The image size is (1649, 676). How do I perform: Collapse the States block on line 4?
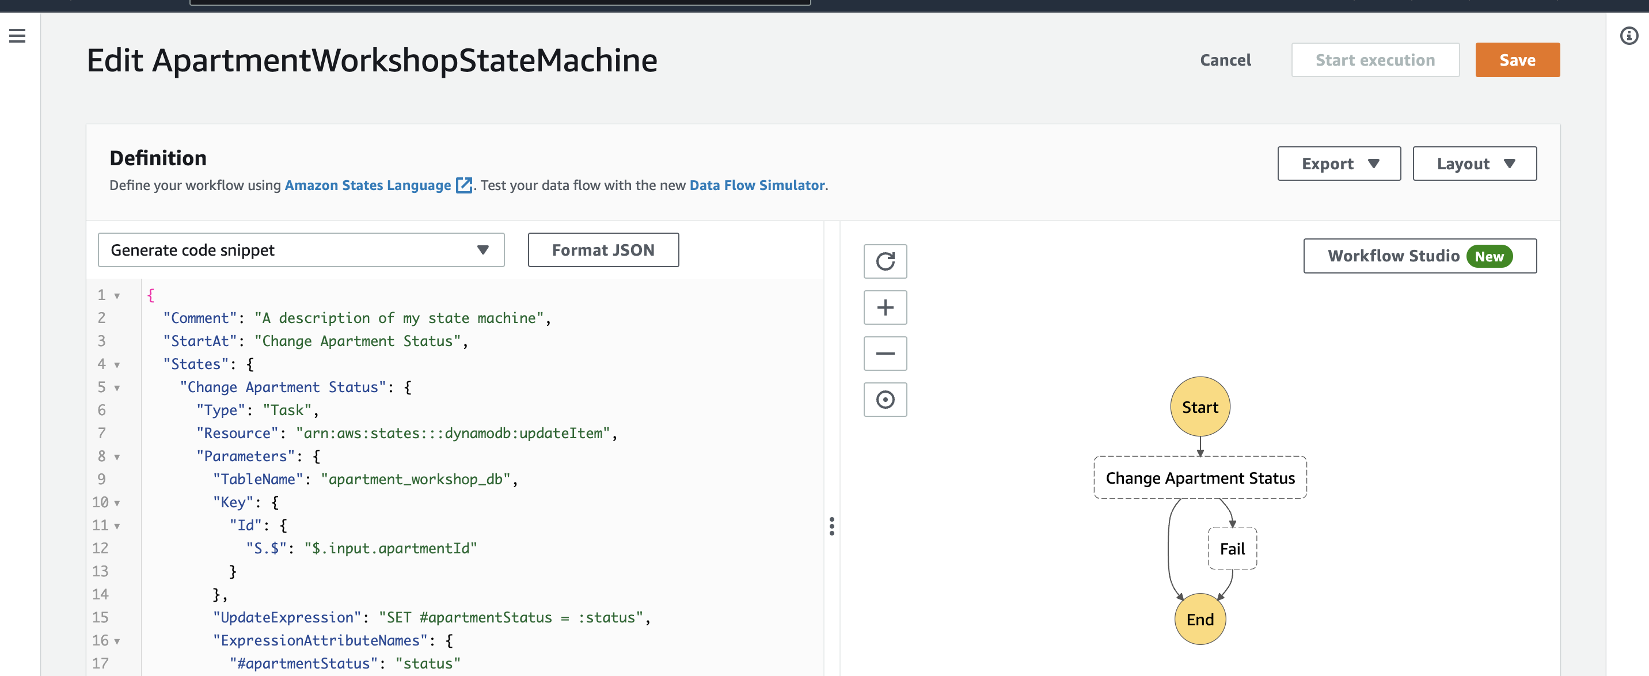117,365
